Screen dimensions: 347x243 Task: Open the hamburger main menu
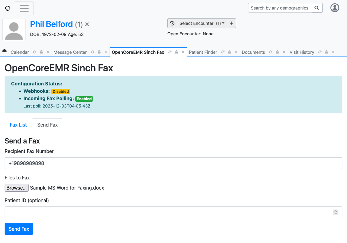click(24, 8)
